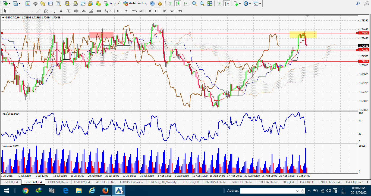Switch timeframe to M30
The width and height of the screenshot is (371, 196).
coord(142,11)
